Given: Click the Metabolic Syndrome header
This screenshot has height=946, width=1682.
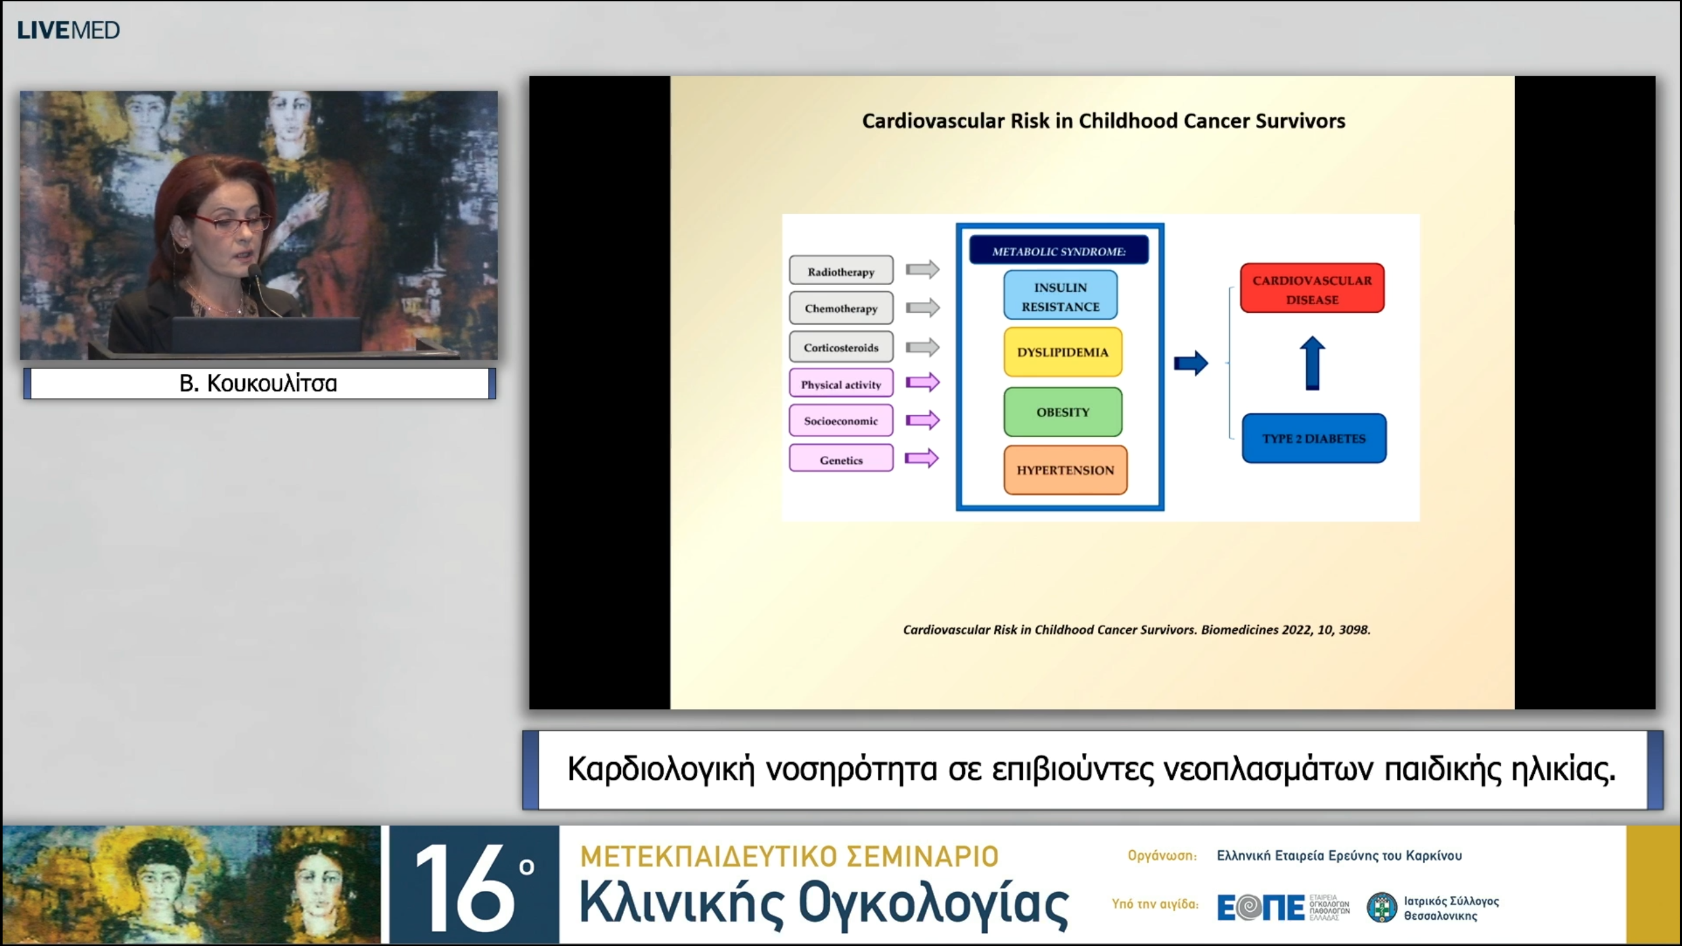Looking at the screenshot, I should [x=1058, y=251].
